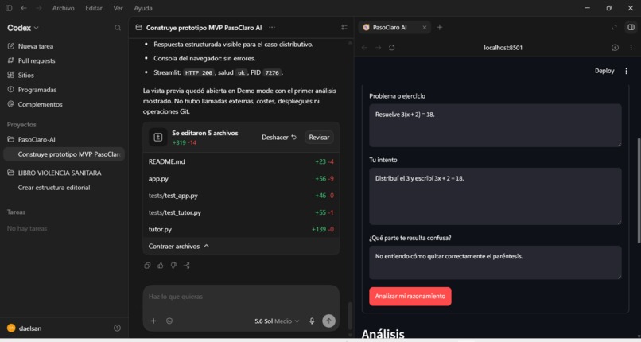Image resolution: width=641 pixels, height=342 pixels.
Task: Click the Problema o ejercicio text area
Action: 495,125
